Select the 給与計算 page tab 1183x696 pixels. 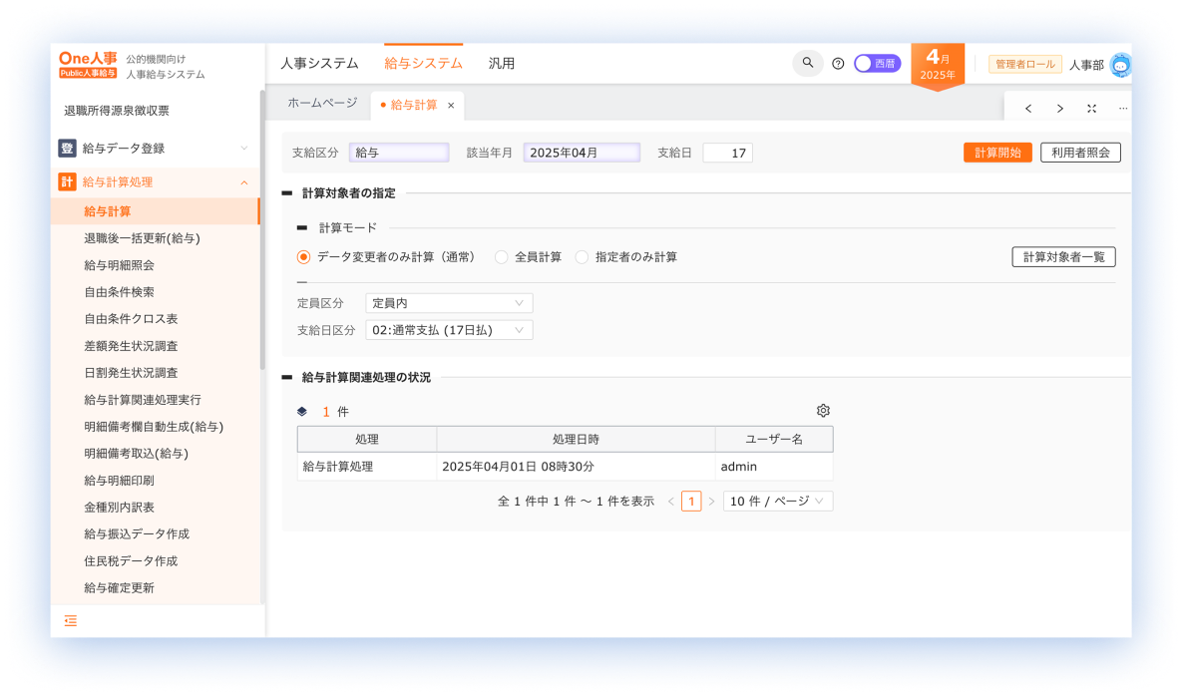pyautogui.click(x=413, y=105)
